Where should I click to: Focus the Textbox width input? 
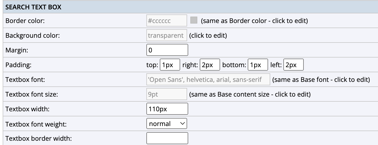point(167,109)
